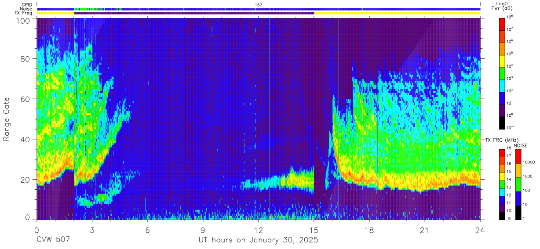Viewport: 540px width, 249px height.
Task: Click the red top segment of power colorbar
Action: point(502,23)
